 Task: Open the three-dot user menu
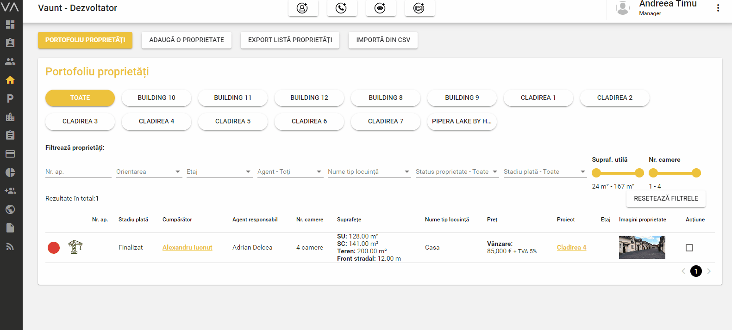click(718, 8)
